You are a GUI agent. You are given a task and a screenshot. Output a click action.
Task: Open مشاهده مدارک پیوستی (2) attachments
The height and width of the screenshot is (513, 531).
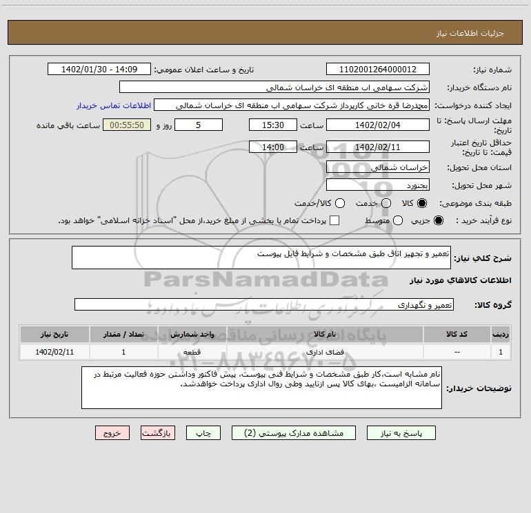click(294, 433)
